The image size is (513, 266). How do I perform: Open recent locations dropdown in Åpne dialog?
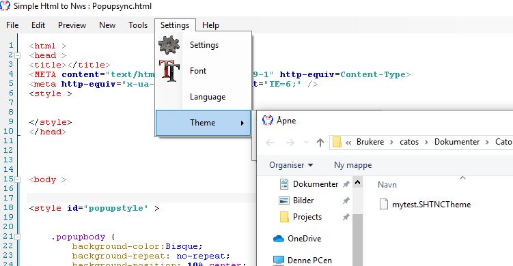(306, 143)
